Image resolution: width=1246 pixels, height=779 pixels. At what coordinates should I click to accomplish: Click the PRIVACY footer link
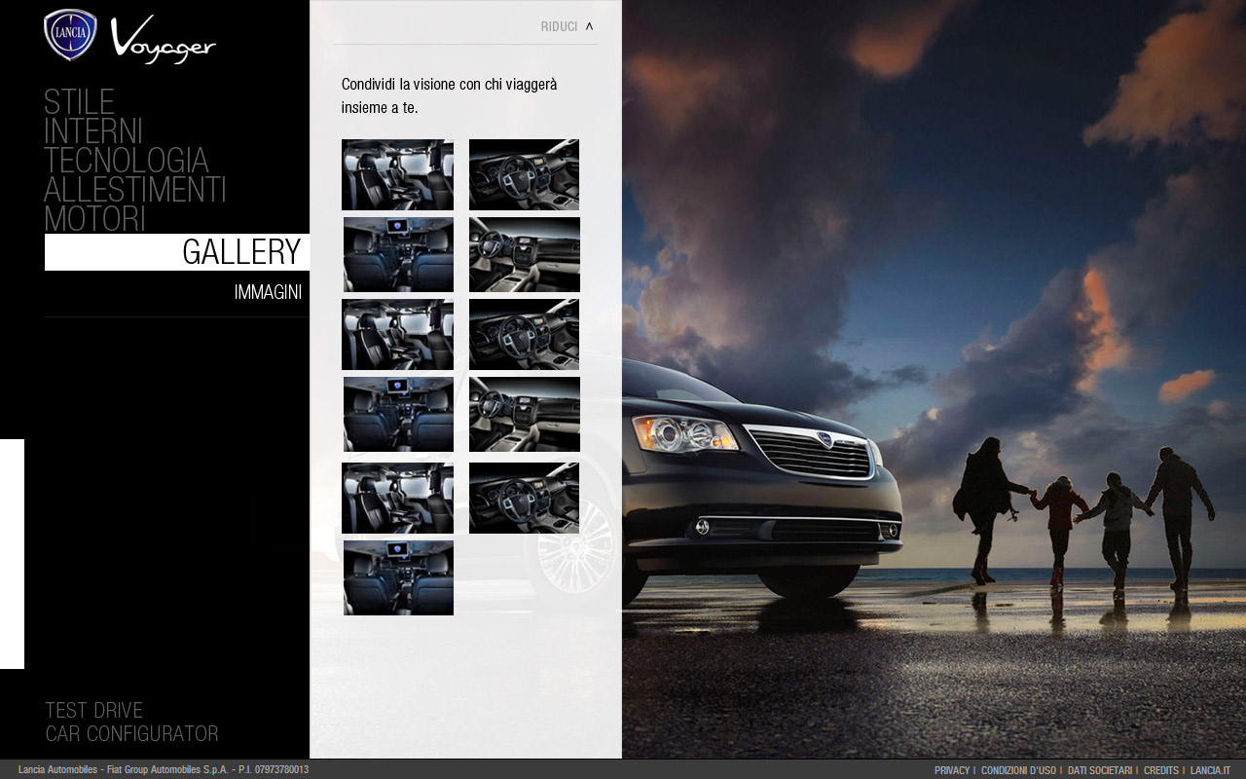pyautogui.click(x=952, y=770)
